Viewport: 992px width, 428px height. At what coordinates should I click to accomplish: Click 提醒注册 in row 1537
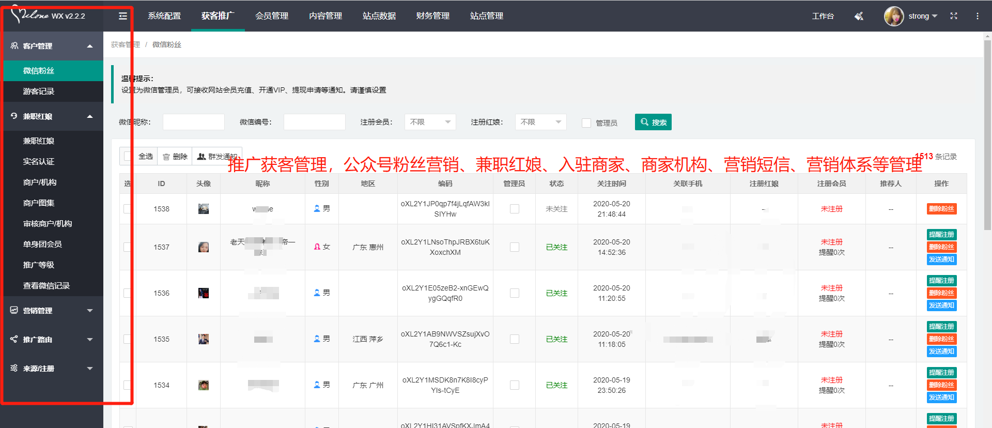pos(941,235)
